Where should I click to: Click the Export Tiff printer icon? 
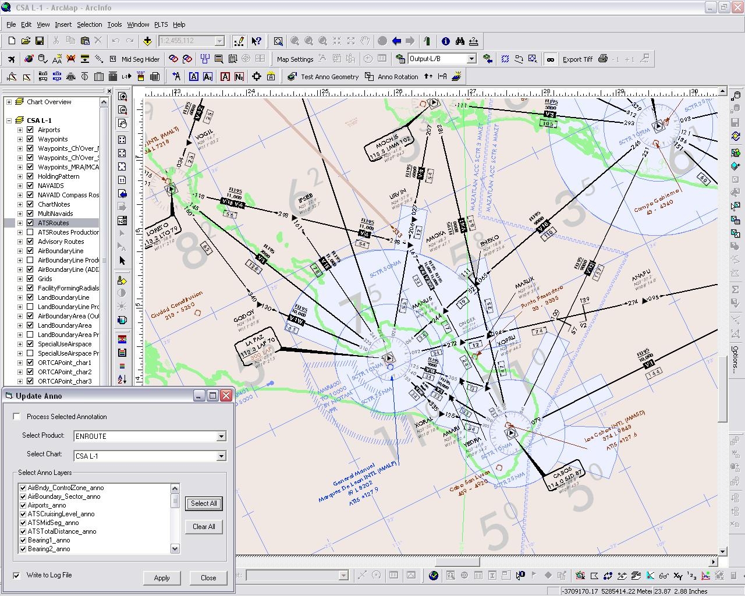(603, 59)
